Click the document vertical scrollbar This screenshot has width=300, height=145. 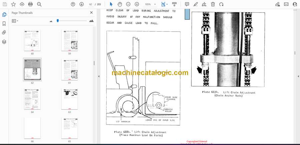point(295,53)
